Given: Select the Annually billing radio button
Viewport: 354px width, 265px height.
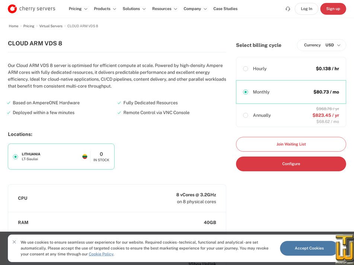Looking at the screenshot, I should [x=245, y=115].
